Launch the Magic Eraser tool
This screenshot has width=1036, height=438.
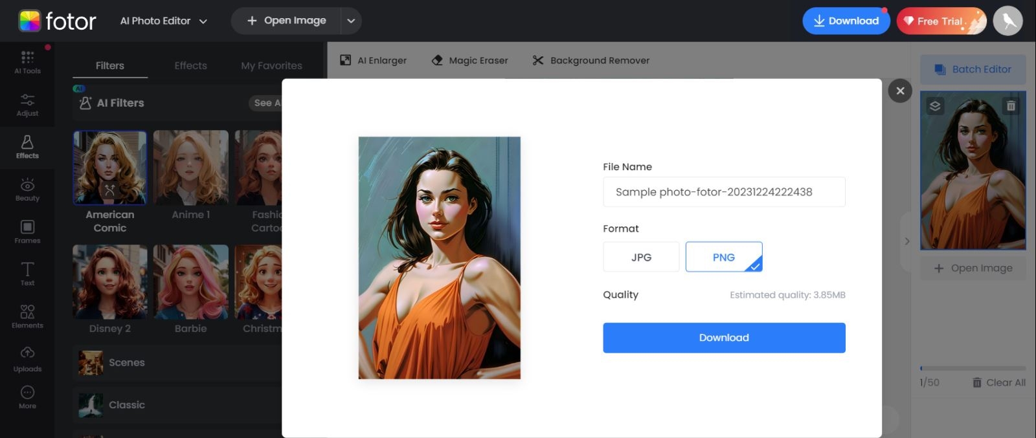tap(469, 60)
